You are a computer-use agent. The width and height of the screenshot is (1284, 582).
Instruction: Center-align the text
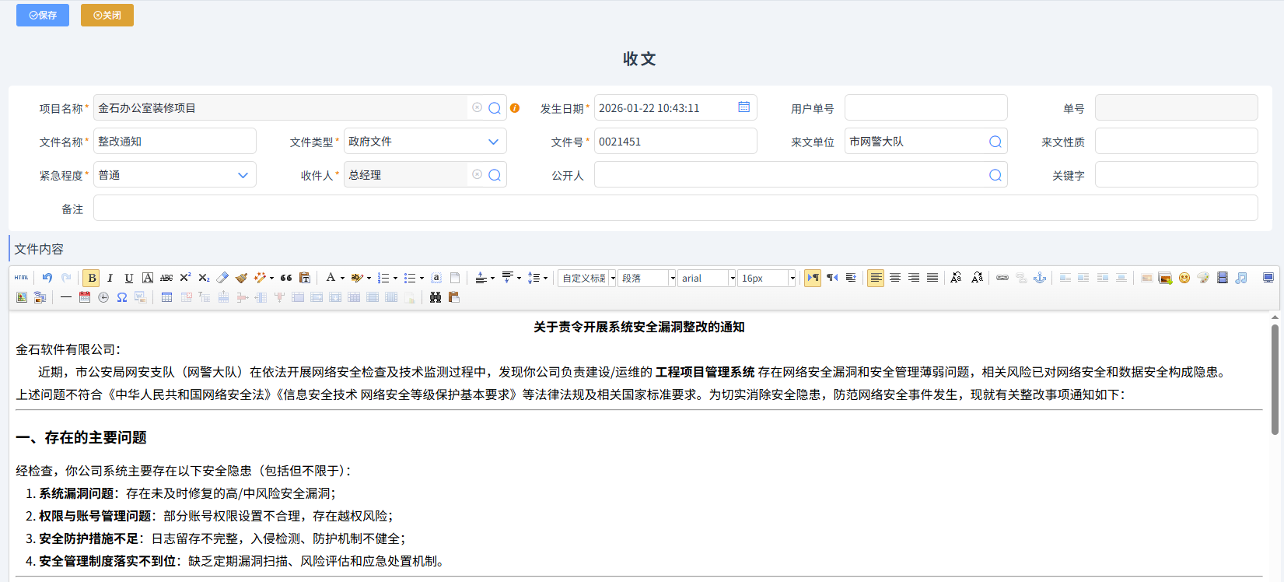click(x=895, y=278)
